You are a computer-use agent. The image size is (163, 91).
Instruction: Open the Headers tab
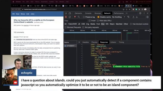pyautogui.click(x=86, y=42)
